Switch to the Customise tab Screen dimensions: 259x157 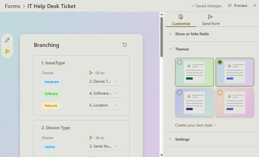[181, 20]
